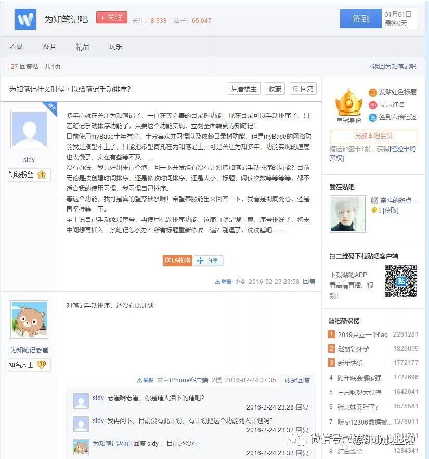Open 奋斗的斑点 username link
This screenshot has height=459, width=429.
click(x=398, y=200)
